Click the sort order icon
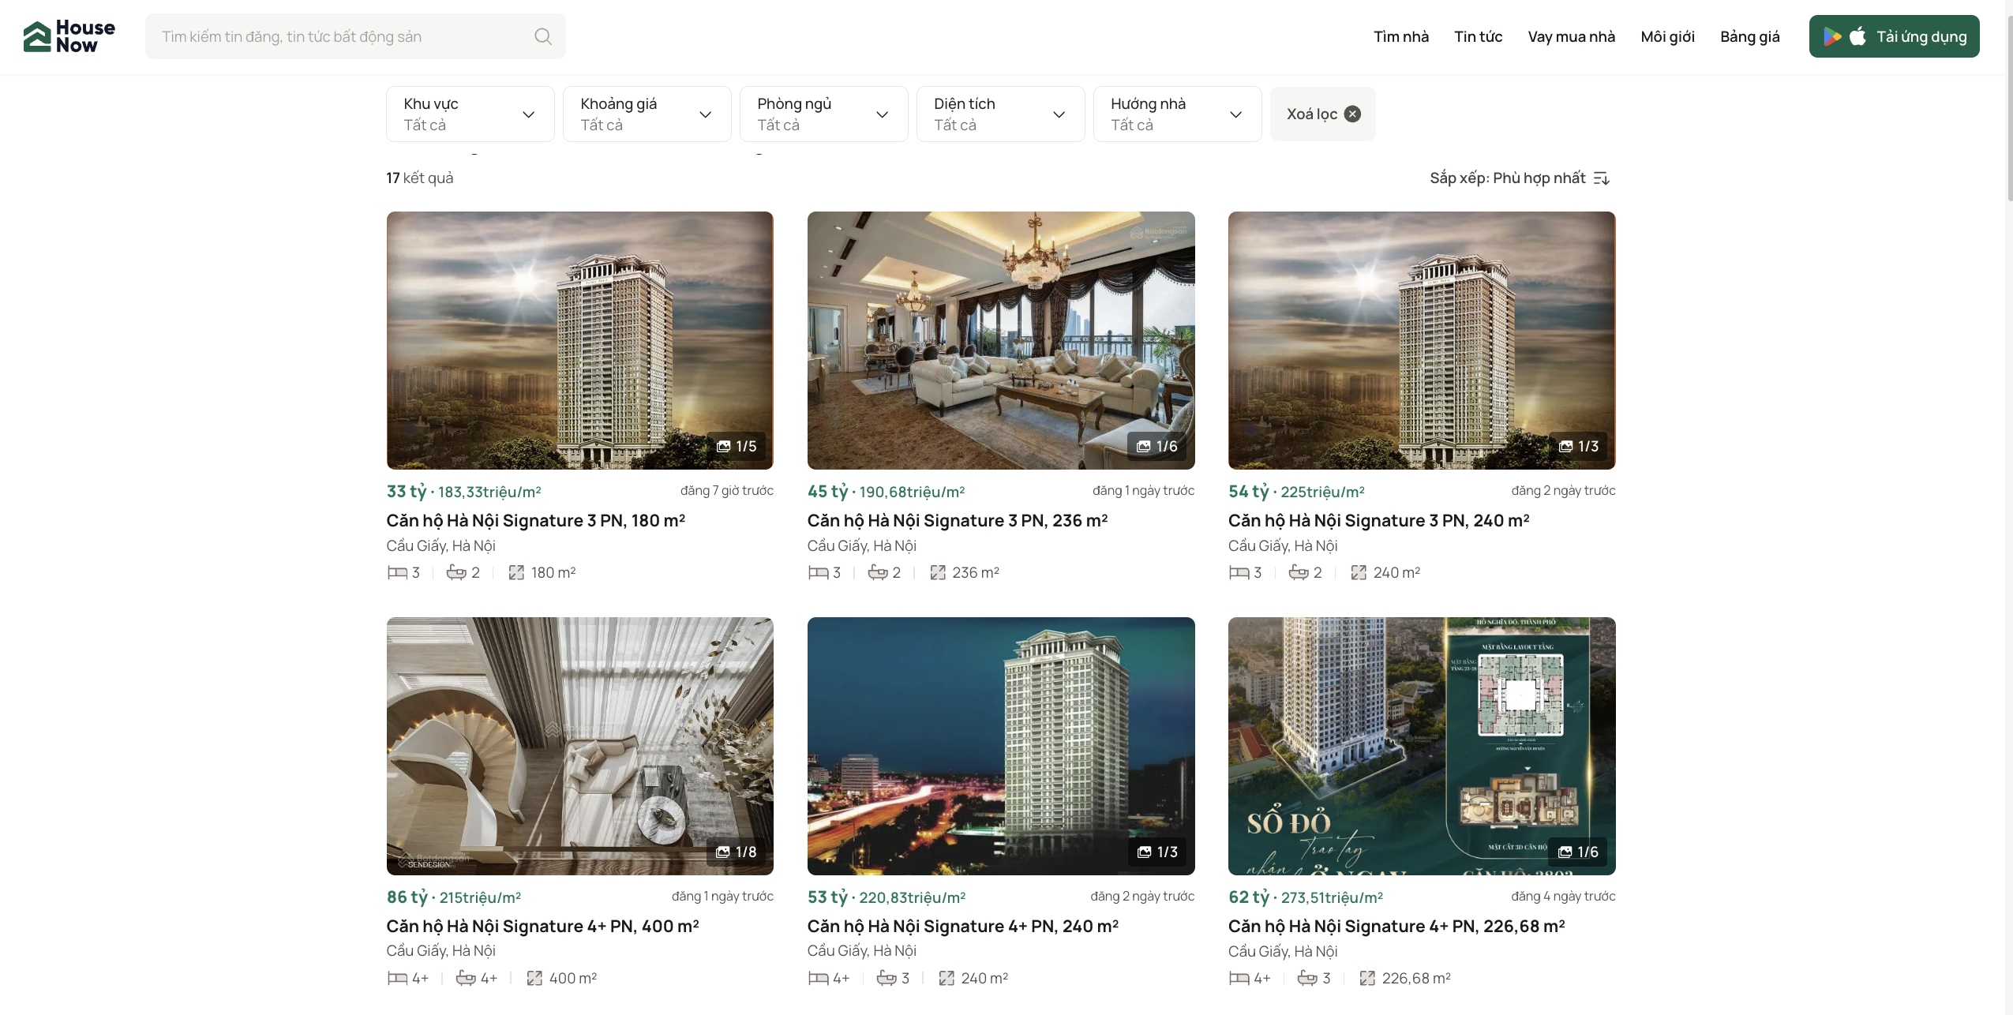 (x=1601, y=178)
